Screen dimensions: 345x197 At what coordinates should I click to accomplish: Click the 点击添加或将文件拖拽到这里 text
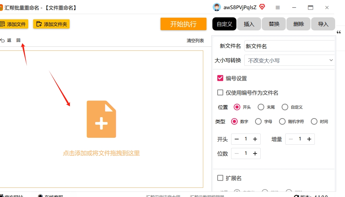[101, 153]
